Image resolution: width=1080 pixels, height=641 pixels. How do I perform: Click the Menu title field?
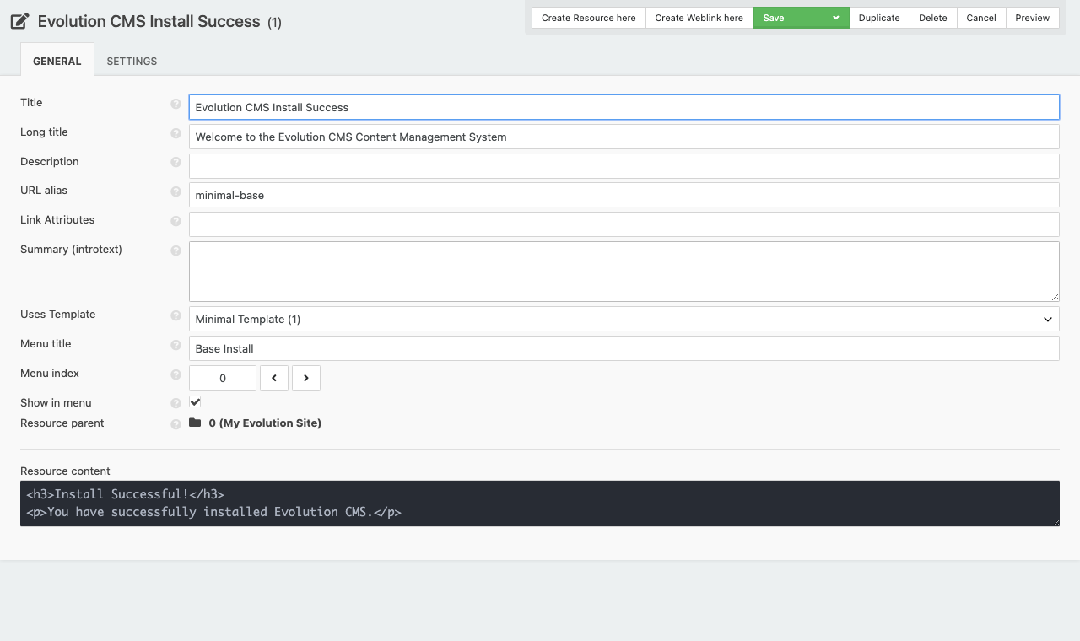[624, 348]
